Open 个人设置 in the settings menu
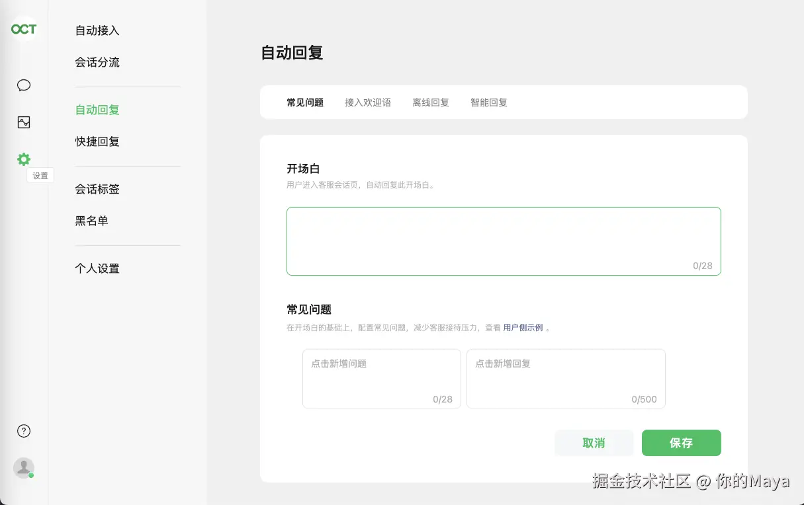This screenshot has height=505, width=804. [x=97, y=268]
